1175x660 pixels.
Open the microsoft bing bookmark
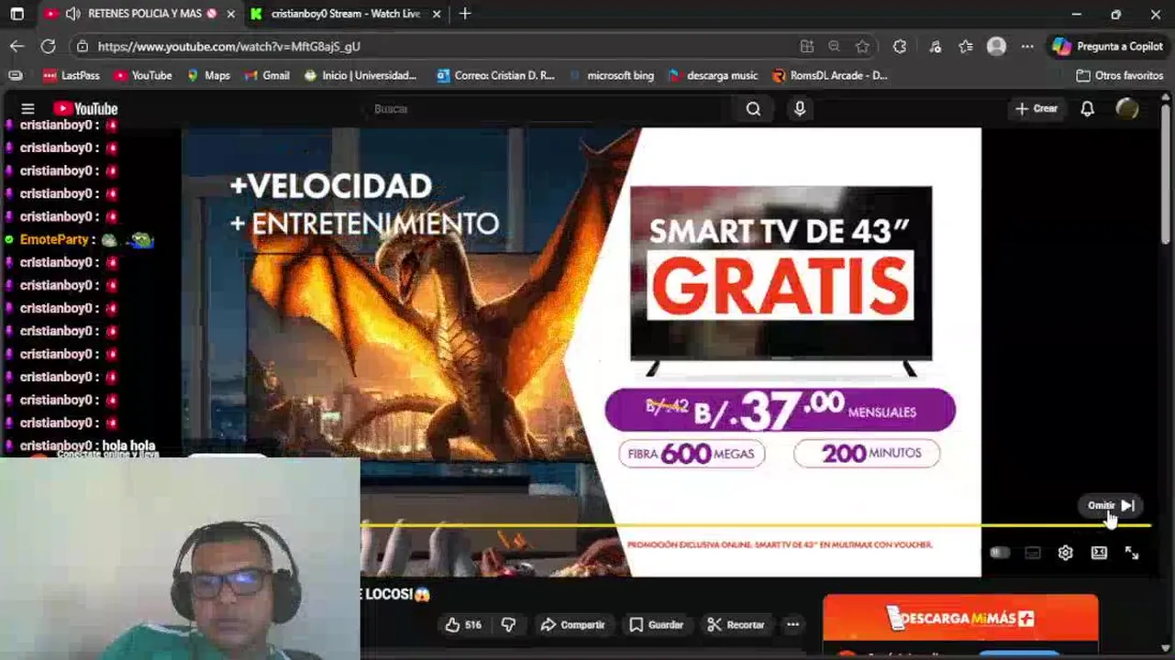[x=612, y=75]
